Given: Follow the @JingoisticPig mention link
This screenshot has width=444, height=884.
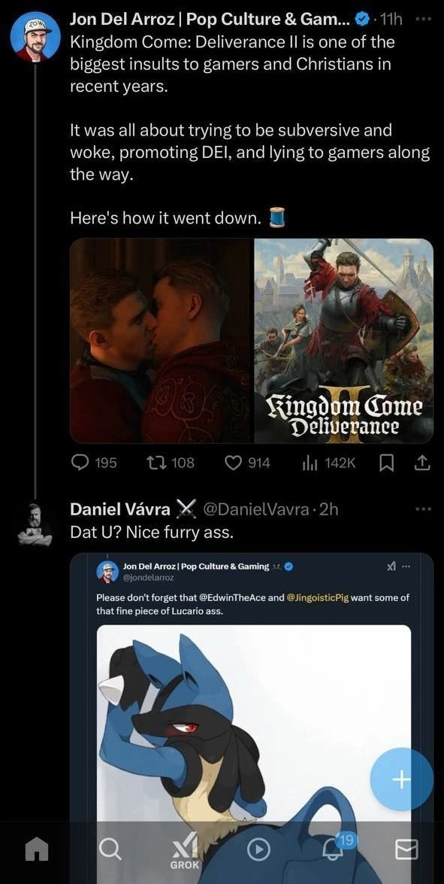Looking at the screenshot, I should point(318,597).
